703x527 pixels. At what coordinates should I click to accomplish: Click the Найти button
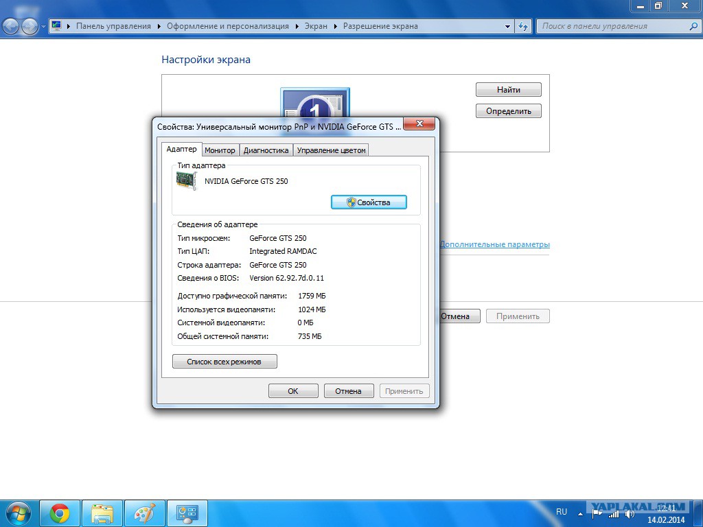tap(509, 90)
